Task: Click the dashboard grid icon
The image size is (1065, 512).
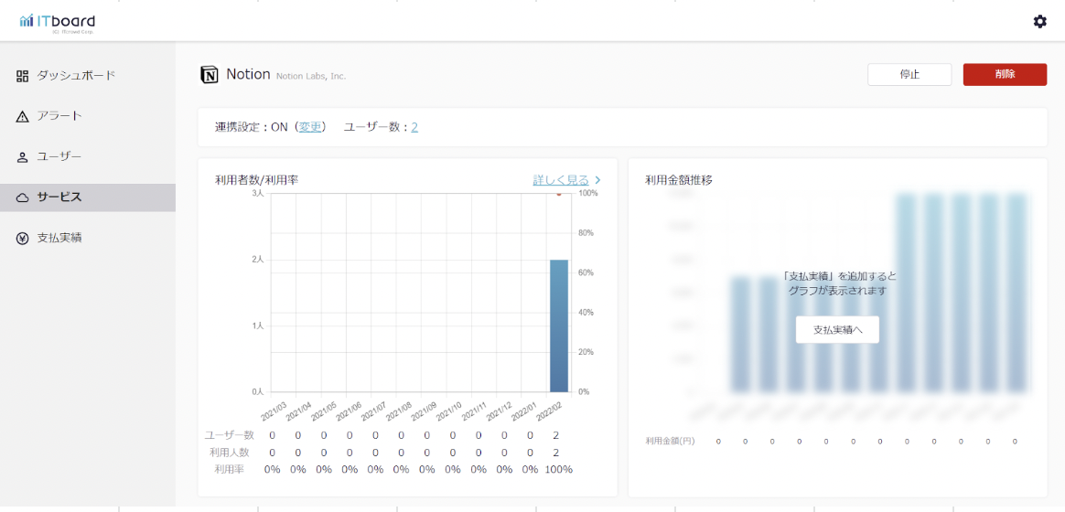Action: click(23, 76)
